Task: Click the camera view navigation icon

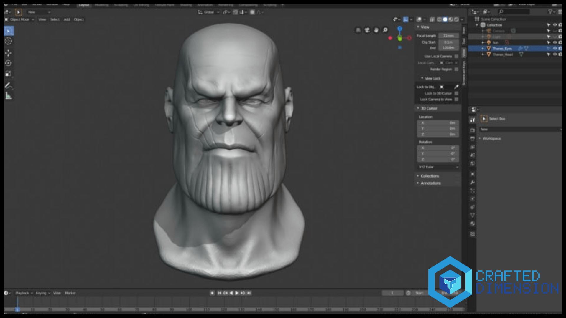Action: coord(367,30)
